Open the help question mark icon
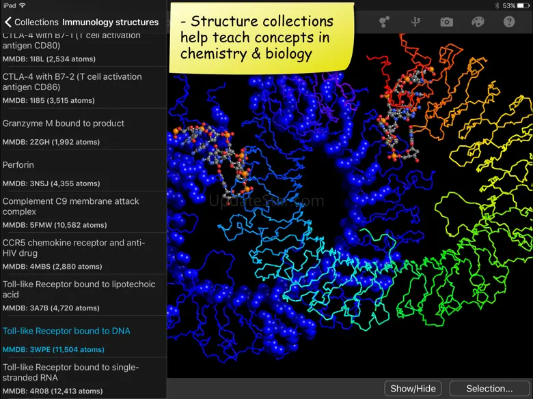The image size is (533, 399). click(509, 22)
